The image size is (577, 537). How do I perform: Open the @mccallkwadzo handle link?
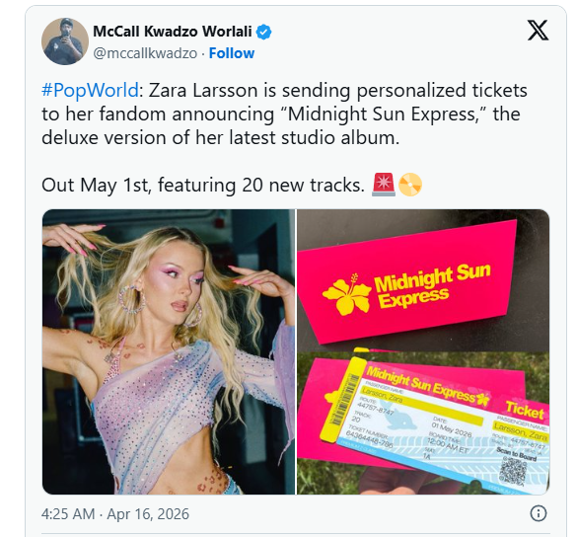145,53
